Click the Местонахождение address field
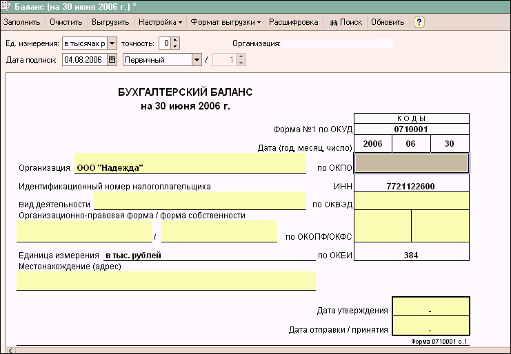The height and width of the screenshot is (354, 511). [166, 281]
